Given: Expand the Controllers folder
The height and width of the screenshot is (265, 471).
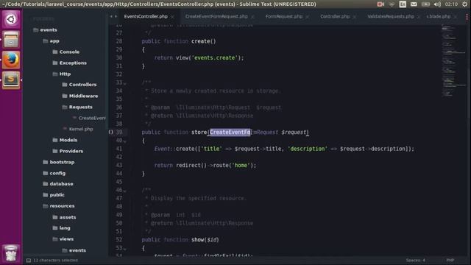Looking at the screenshot, I should pos(65,85).
